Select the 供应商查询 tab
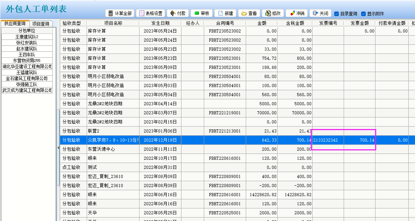This screenshot has width=415, height=221. [15, 24]
